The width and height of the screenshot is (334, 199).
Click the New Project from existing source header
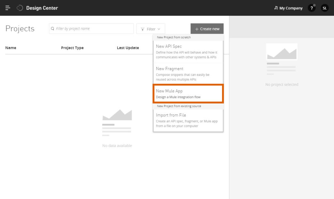pos(179,106)
